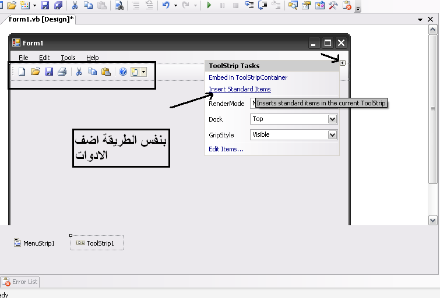Click the Cut scissors icon on Form1 toolstrip
Screen dimensions: 440x298
click(79, 72)
